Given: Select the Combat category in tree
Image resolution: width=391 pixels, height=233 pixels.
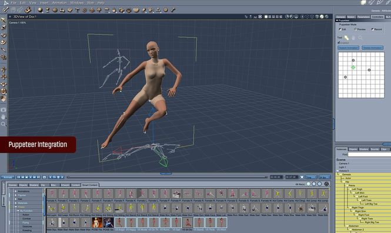Looking at the screenshot, I should tap(26, 218).
